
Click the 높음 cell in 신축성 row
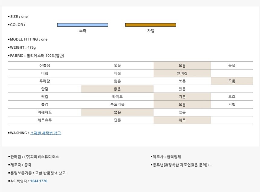pyautogui.click(x=232, y=66)
